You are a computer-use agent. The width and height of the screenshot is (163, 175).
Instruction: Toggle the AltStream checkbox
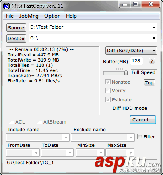(x=39, y=122)
